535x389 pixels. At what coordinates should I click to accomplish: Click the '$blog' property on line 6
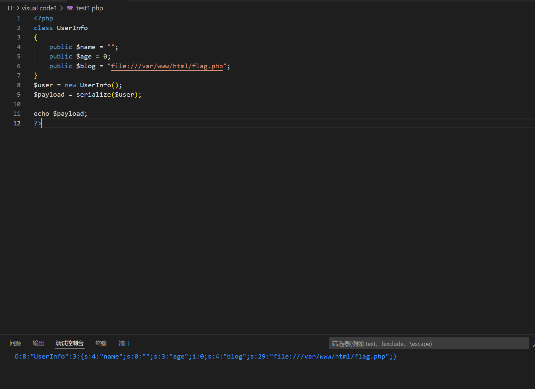point(86,66)
